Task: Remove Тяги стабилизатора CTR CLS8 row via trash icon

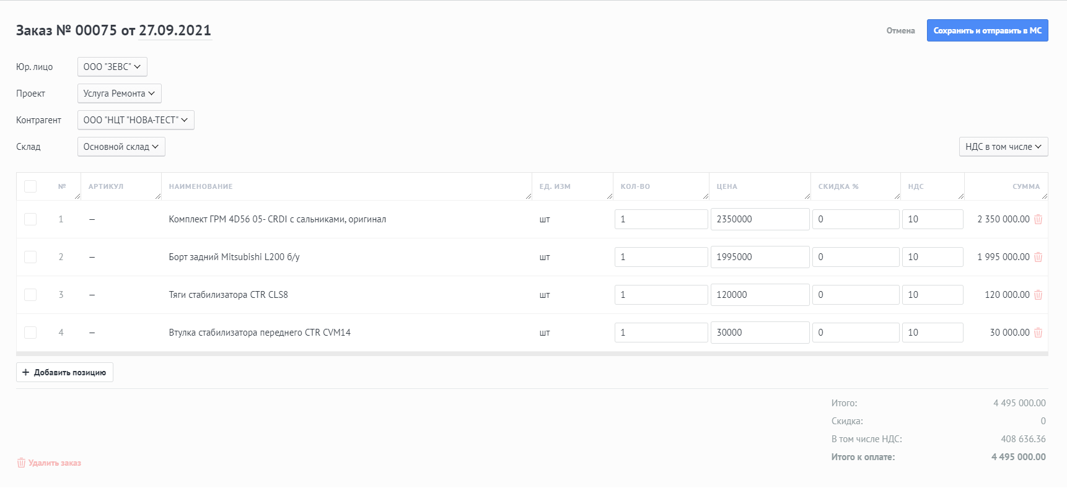Action: point(1038,295)
